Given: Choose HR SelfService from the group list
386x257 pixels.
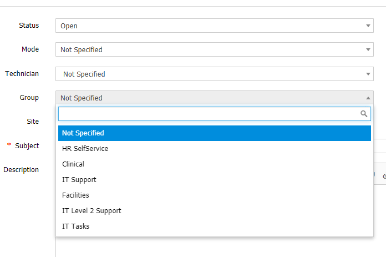Looking at the screenshot, I should [85, 149].
